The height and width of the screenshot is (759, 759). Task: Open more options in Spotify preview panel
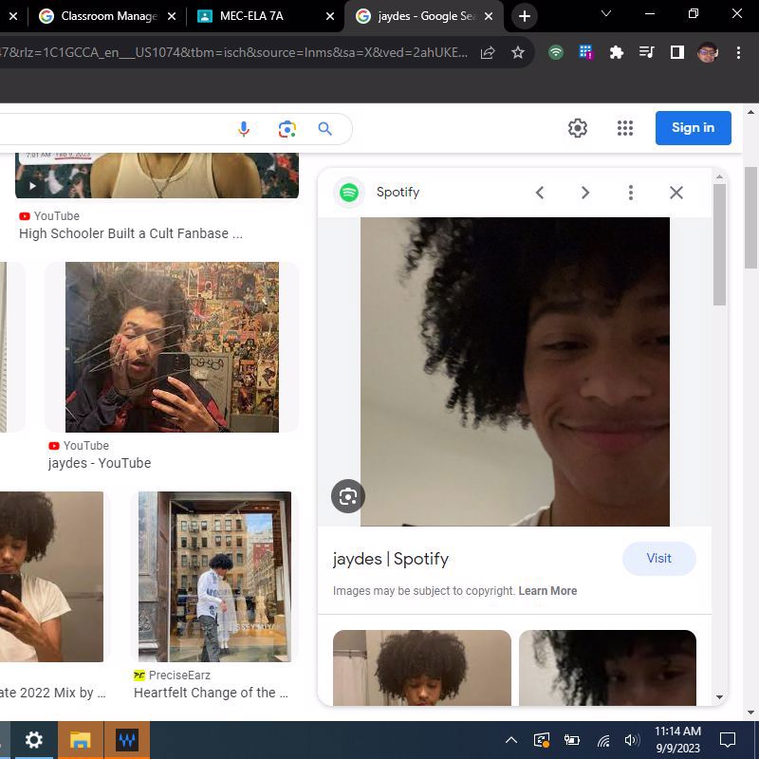(x=630, y=193)
